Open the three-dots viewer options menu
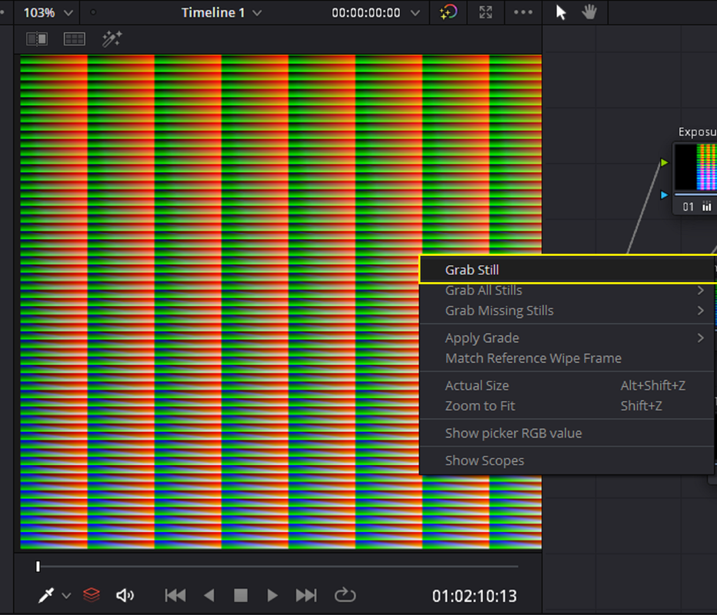 pyautogui.click(x=522, y=12)
